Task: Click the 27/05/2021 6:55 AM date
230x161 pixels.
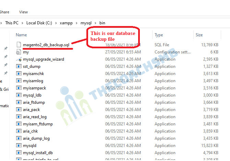Action: (x=123, y=52)
